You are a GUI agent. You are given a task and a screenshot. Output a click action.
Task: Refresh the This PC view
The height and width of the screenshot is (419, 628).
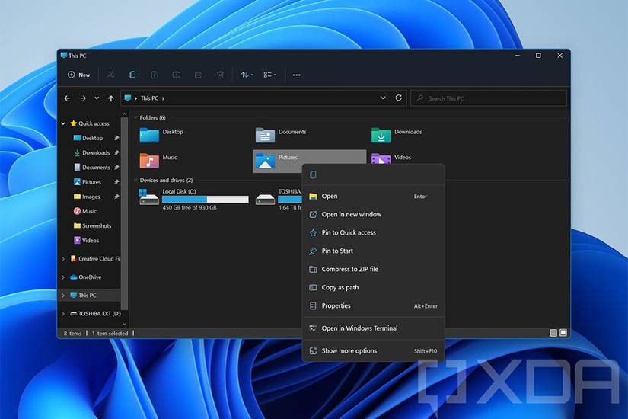point(399,98)
